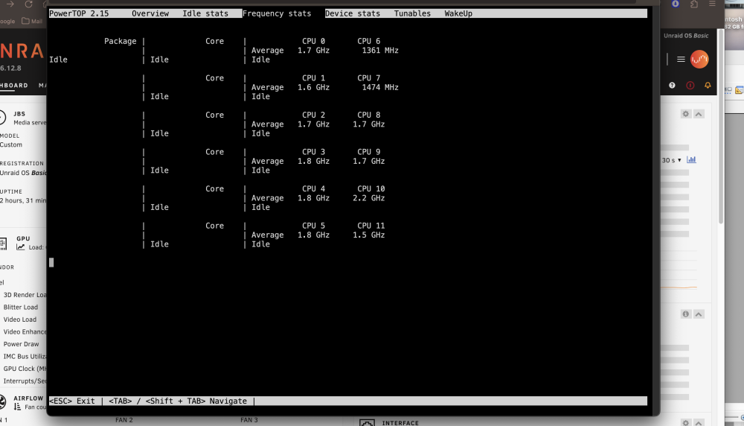This screenshot has width=744, height=426.
Task: Open settings gear of top-right dashboard tile
Action: [686, 114]
